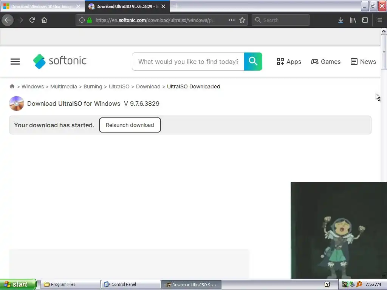Click the cartoon video overlay thumbnail
387x290 pixels.
339,230
